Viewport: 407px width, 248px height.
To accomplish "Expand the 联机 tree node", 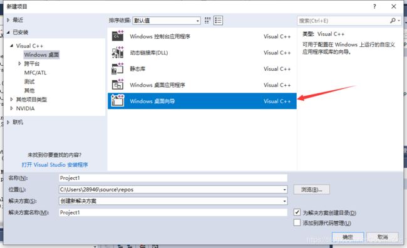I will [x=8, y=122].
